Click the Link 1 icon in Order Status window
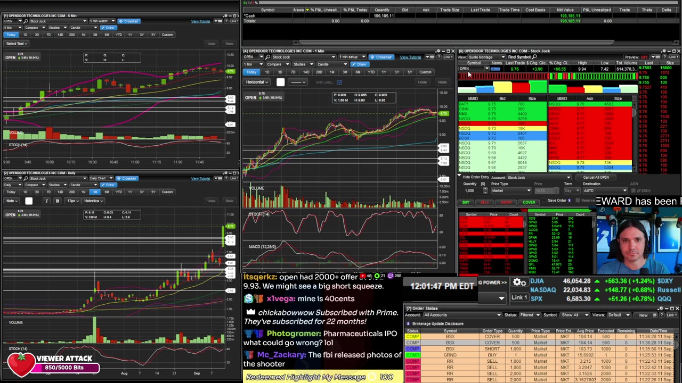The height and width of the screenshot is (383, 682). click(671, 315)
